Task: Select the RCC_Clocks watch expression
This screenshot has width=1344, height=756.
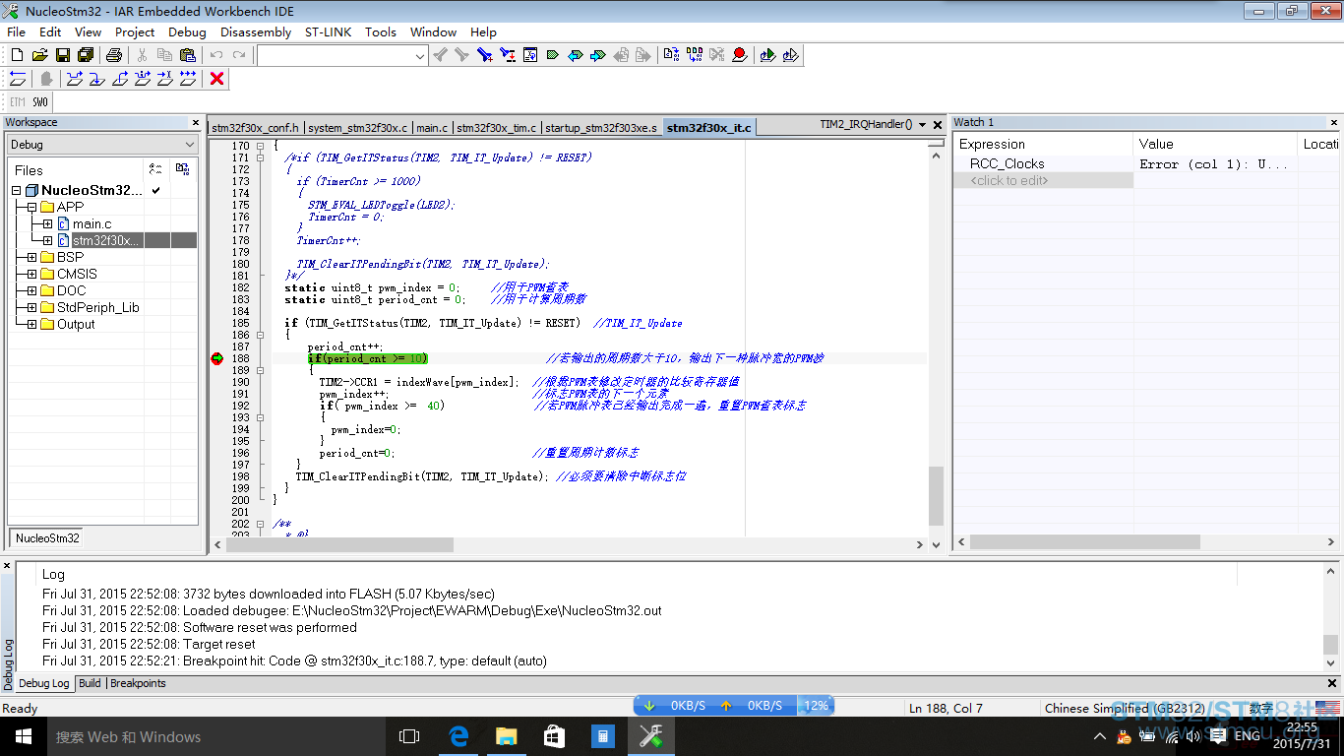Action: 1007,163
